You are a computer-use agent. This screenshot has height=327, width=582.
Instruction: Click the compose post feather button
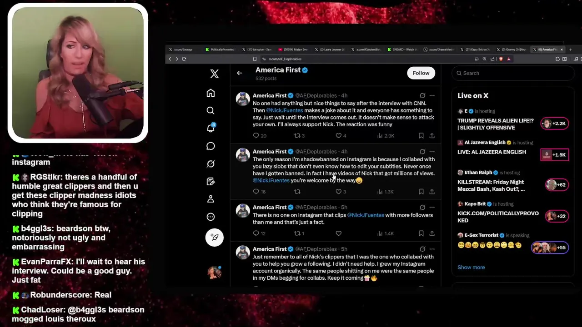coord(215,237)
